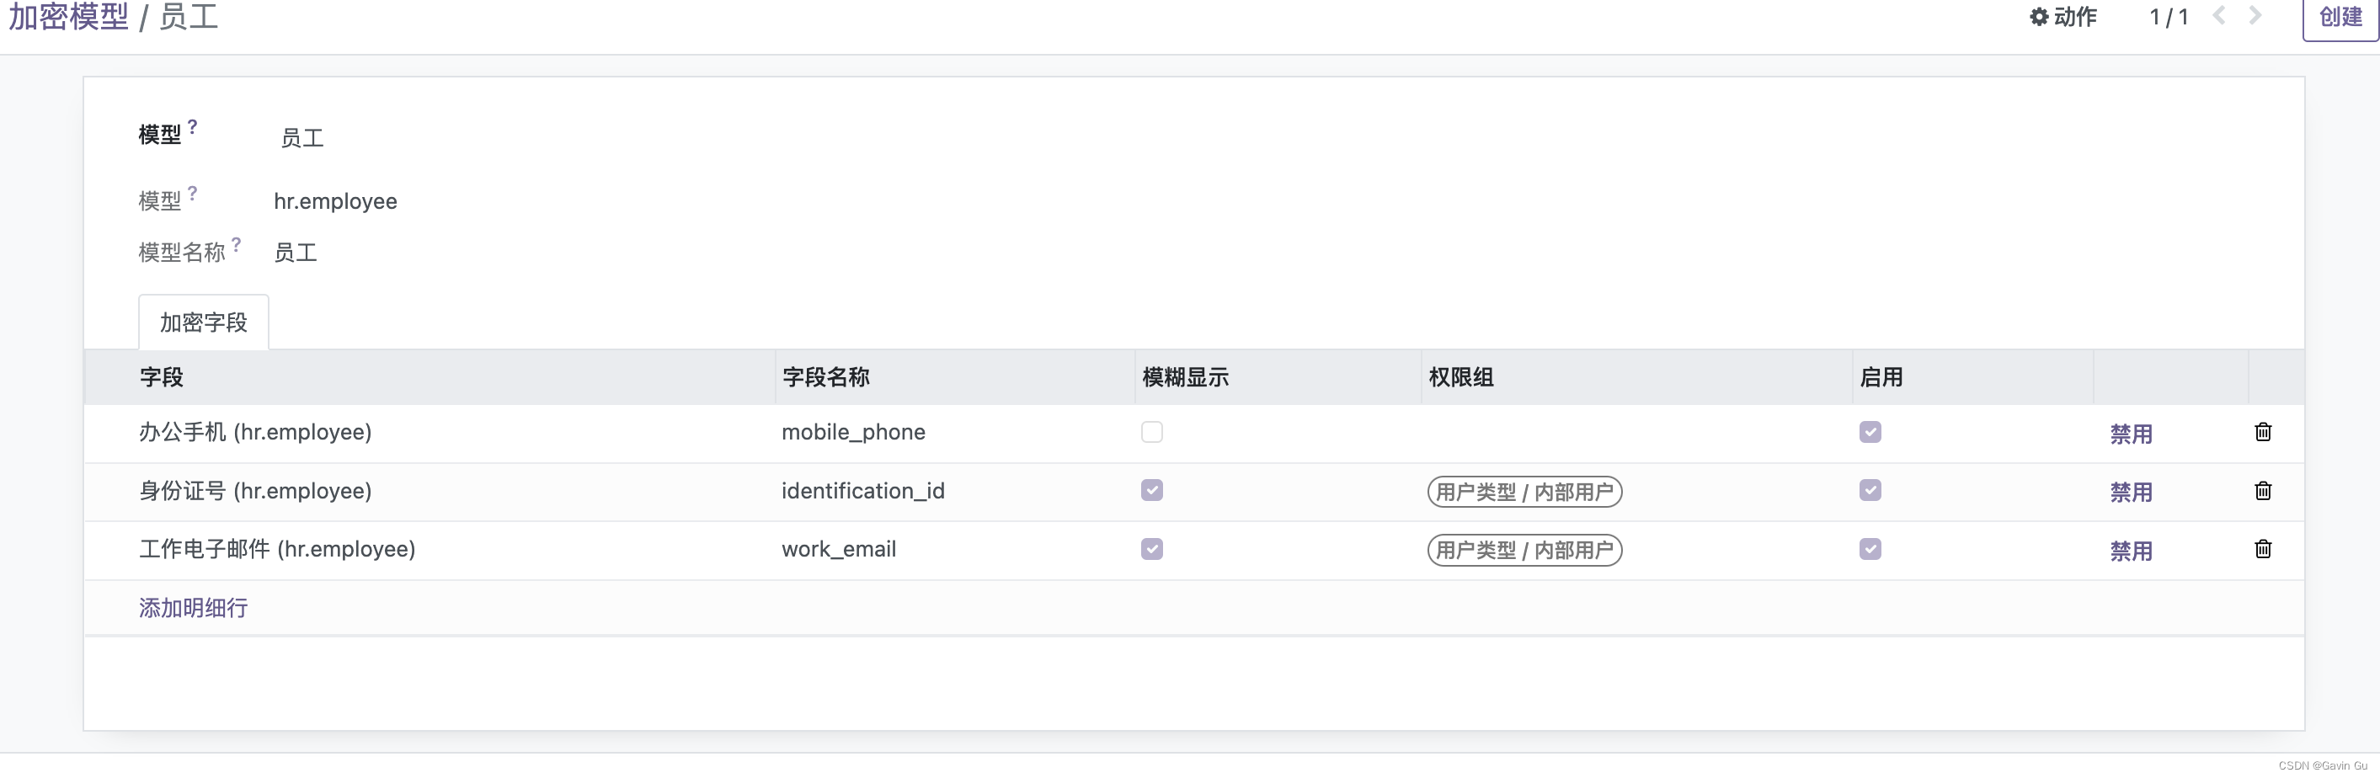The height and width of the screenshot is (778, 2380).
Task: Delete the identification_id row with trash icon
Action: [2263, 491]
